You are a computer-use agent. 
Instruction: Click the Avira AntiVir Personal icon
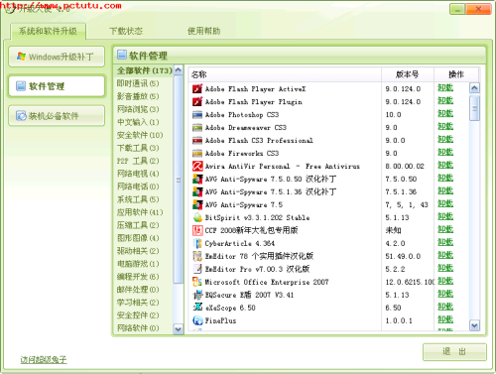click(197, 166)
